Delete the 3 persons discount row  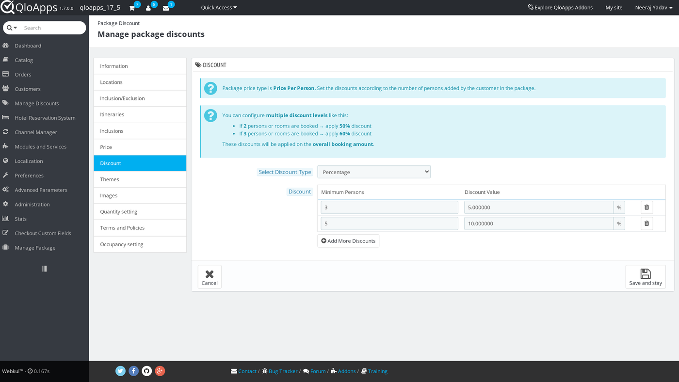pos(647,207)
